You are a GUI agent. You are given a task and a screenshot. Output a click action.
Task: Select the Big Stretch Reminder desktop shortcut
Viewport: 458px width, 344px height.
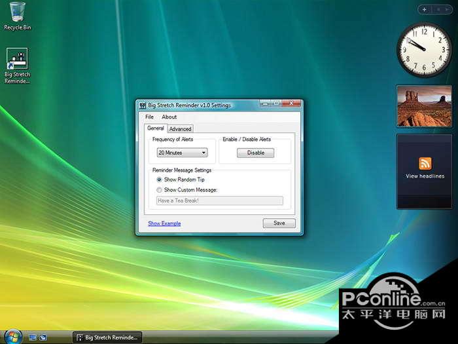pos(17,66)
